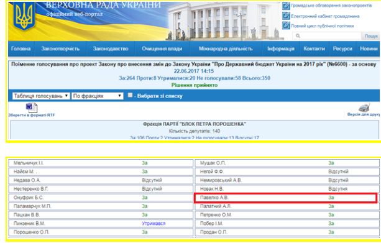Screen dimensions: 381x243
Task: Click the voting date 22.06.2017 14:15
Action: click(194, 71)
